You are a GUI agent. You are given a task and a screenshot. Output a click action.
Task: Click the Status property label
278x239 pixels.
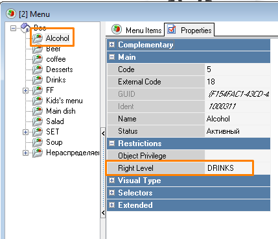tap(128, 131)
